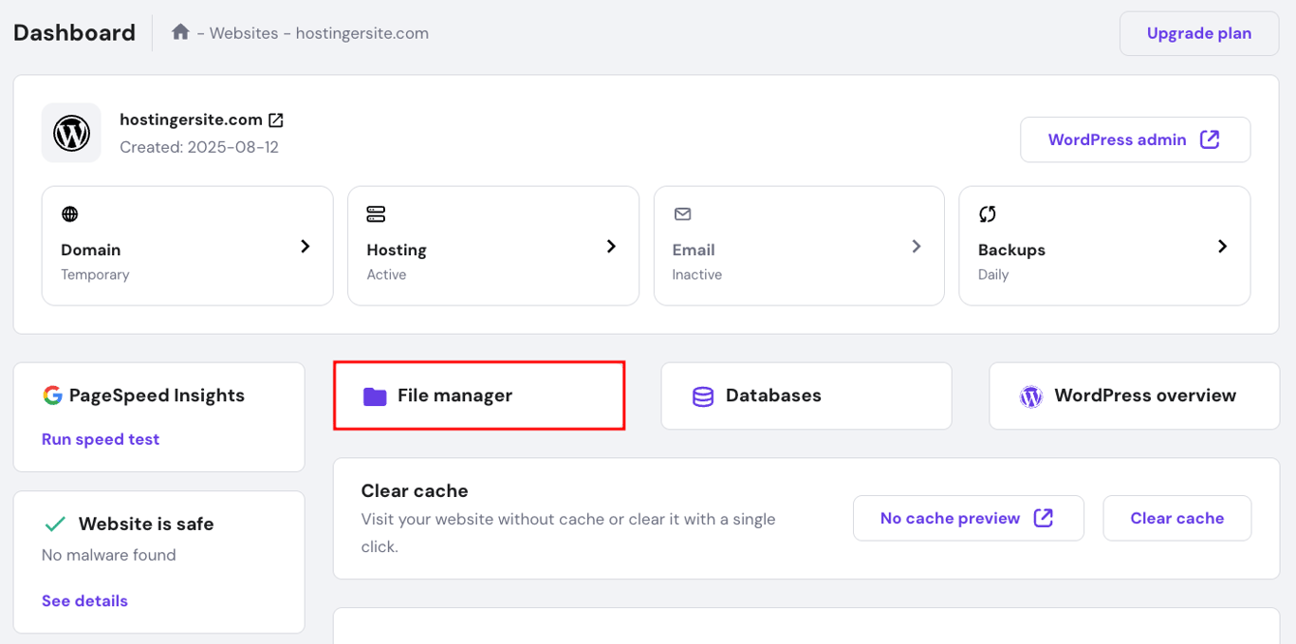This screenshot has height=644, width=1296.
Task: Click the WordPress site logo thumbnail
Action: 70,133
